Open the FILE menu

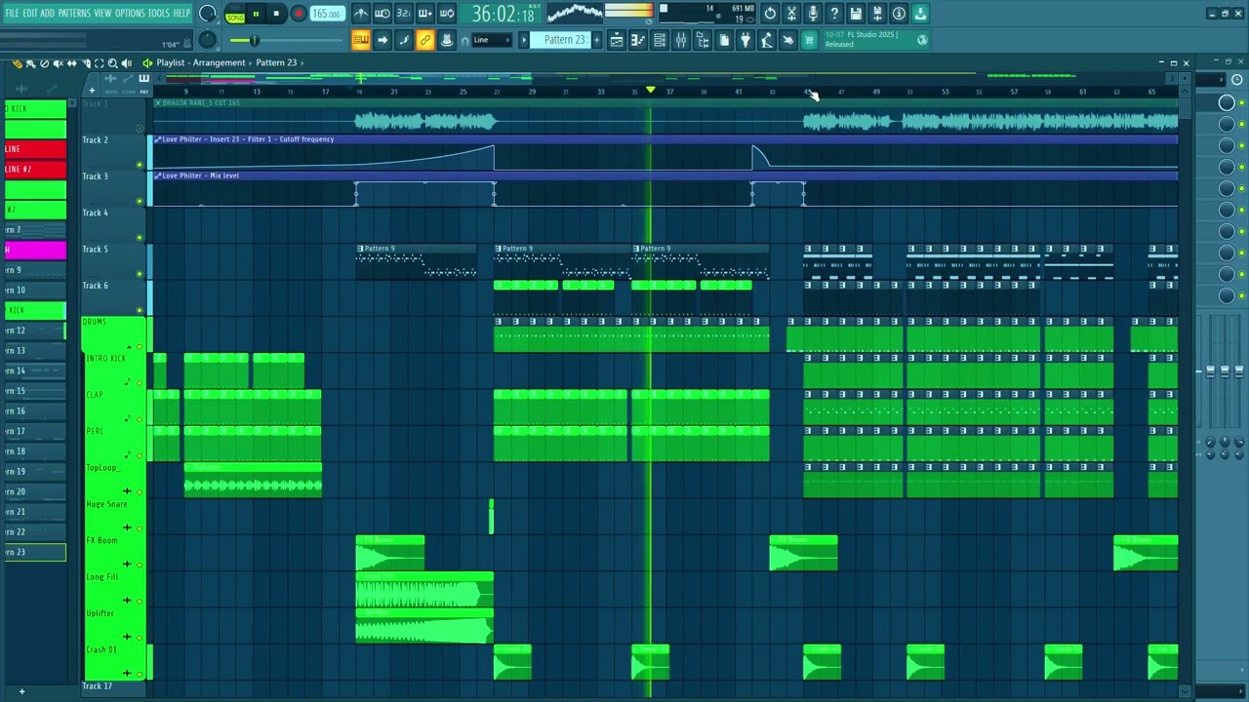(12, 14)
